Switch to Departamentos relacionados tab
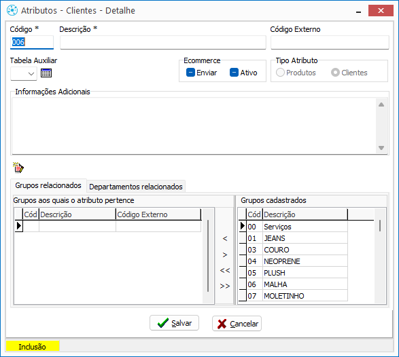 (136, 187)
